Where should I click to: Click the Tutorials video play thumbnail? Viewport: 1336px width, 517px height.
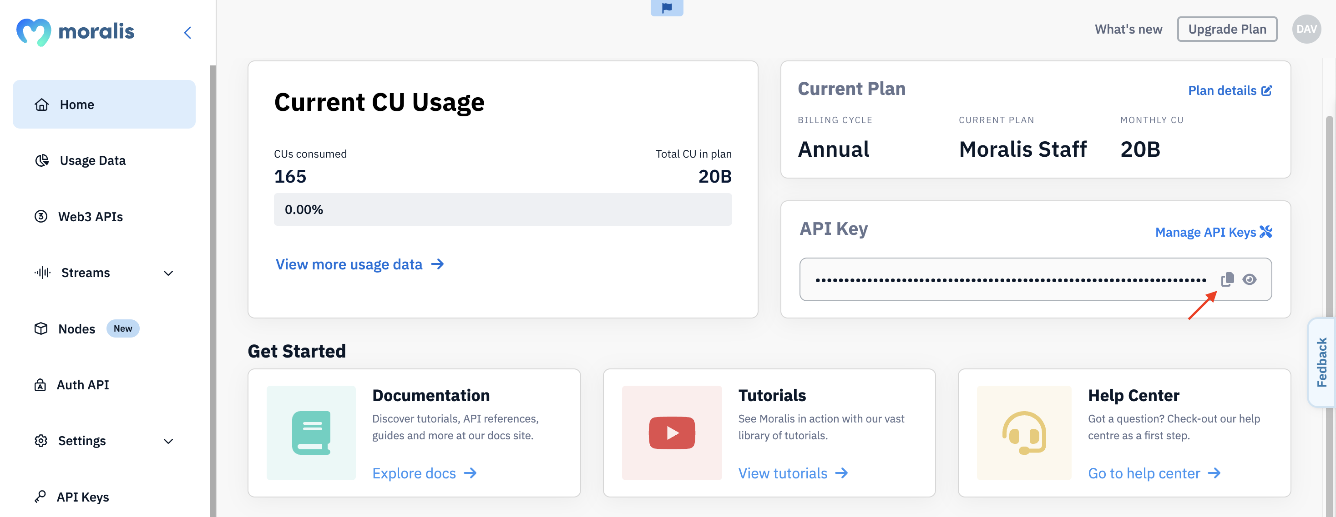click(x=672, y=433)
